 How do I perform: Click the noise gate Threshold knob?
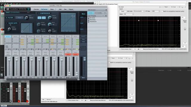[x=9, y=29]
